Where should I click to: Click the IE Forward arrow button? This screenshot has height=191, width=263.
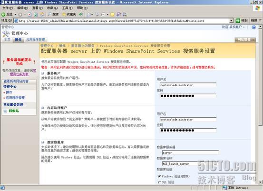click(x=20, y=14)
